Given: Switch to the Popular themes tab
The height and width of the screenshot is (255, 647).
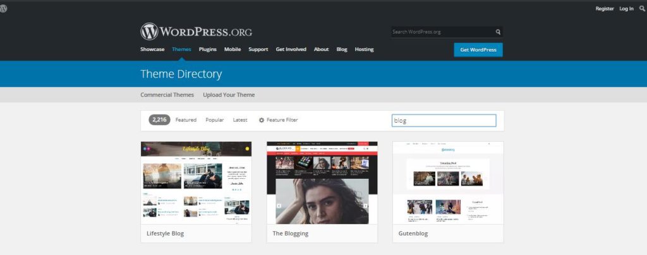Looking at the screenshot, I should (215, 120).
